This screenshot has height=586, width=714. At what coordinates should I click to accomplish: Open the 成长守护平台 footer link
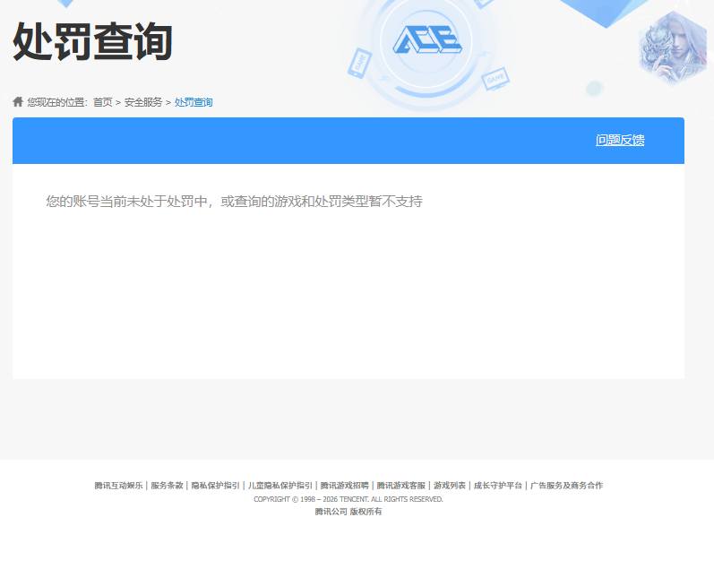[498, 486]
